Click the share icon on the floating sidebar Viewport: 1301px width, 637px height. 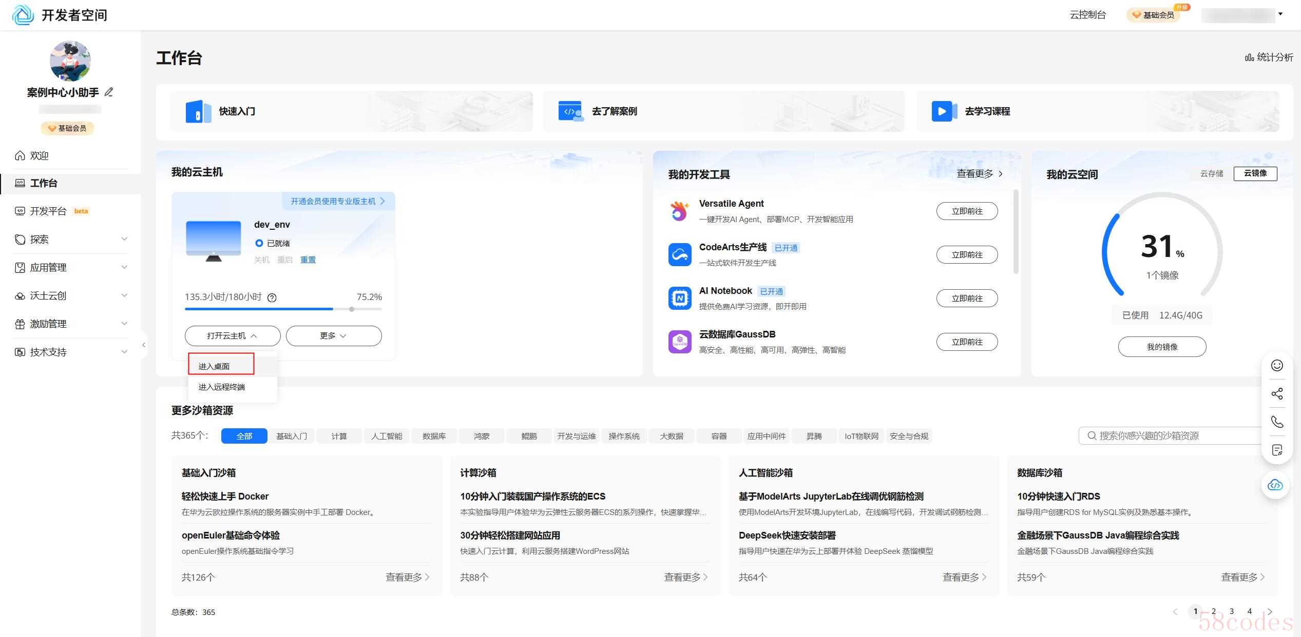coord(1277,393)
